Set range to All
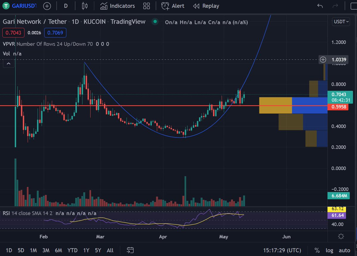 pos(110,250)
